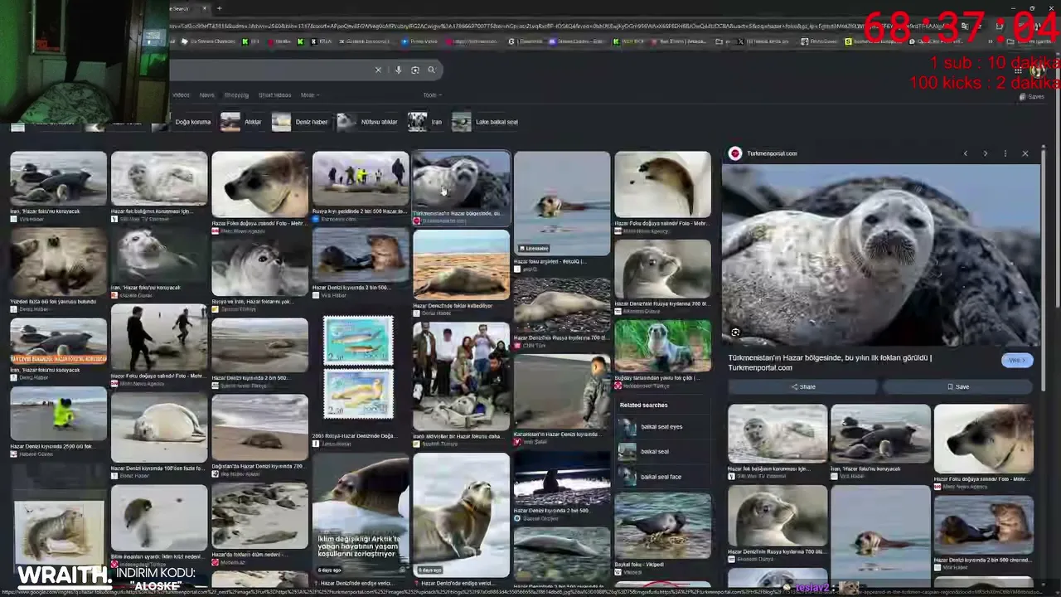This screenshot has height=597, width=1061.
Task: Open the green grass seal thumbnail
Action: click(662, 345)
